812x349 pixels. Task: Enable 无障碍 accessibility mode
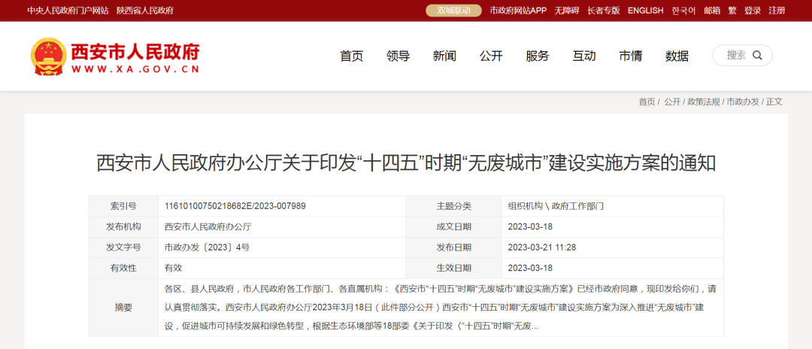pos(567,11)
